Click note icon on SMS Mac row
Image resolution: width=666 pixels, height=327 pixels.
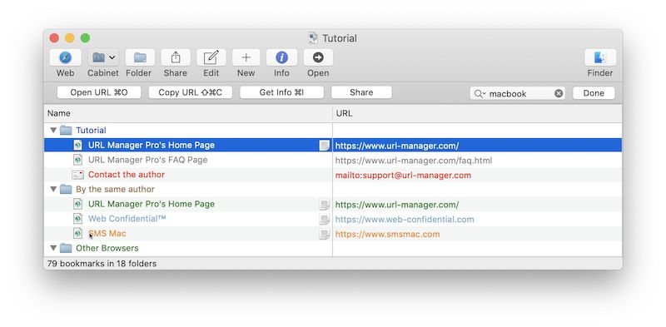325,234
